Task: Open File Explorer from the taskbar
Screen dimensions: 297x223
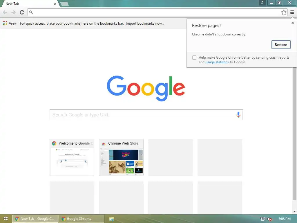Action: [x=112, y=219]
